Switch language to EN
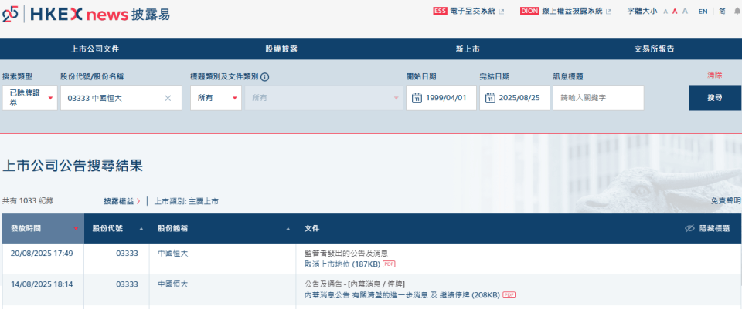This screenshot has width=742, height=309. coord(703,12)
